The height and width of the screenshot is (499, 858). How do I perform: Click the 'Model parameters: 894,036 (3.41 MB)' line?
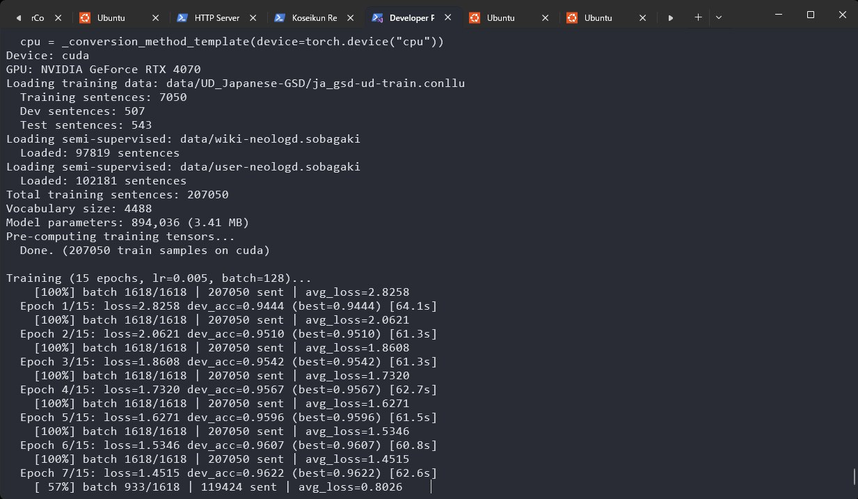127,223
